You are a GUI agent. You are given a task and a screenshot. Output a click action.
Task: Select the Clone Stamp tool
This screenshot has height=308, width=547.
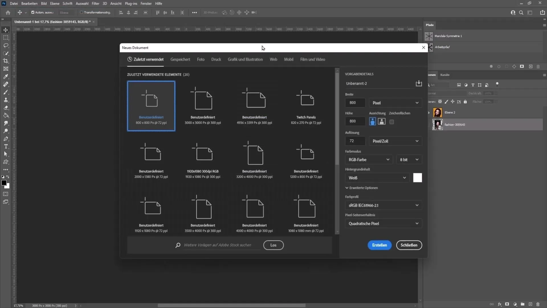[x=6, y=100]
